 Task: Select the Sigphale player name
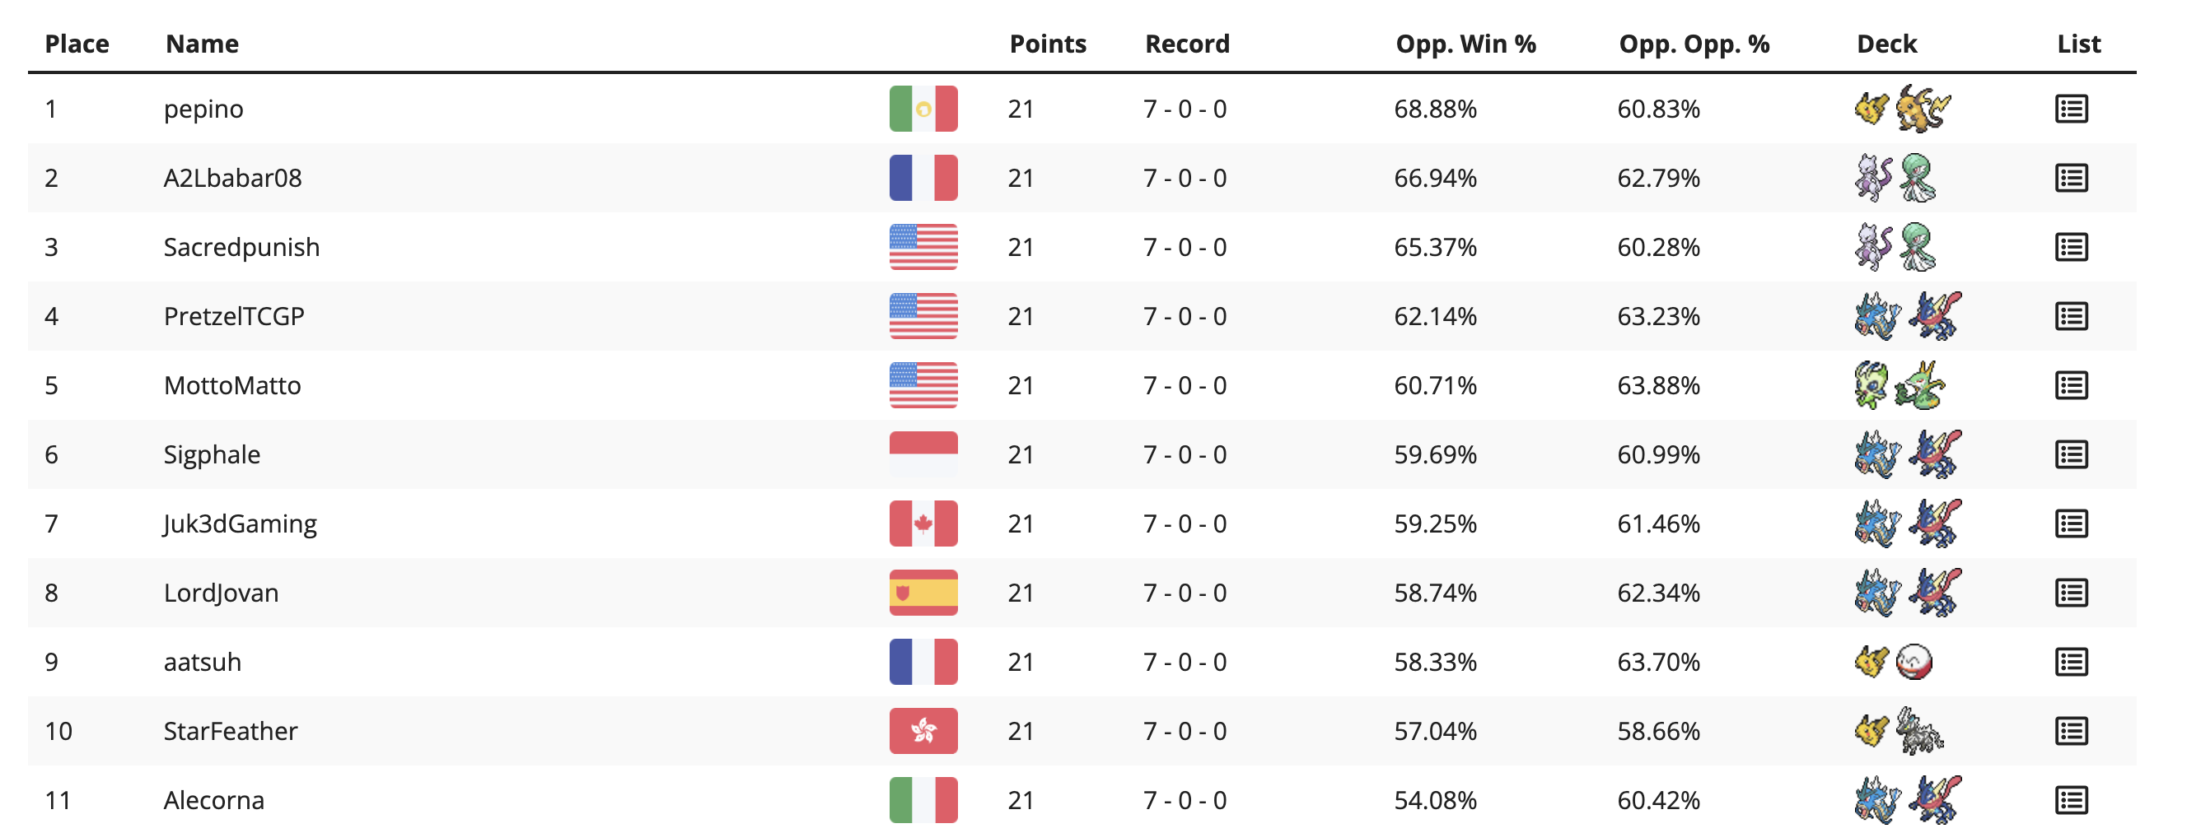click(212, 454)
